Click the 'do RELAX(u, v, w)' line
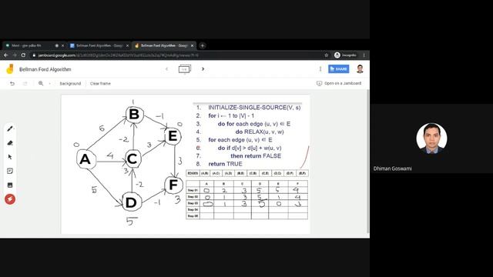The image size is (493, 277). 260,132
